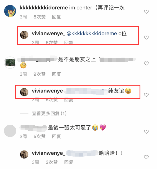Screen dimensions: 157x169
Task: Reply to the '哈哈哈！！' comment
Action: pyautogui.click(x=69, y=162)
